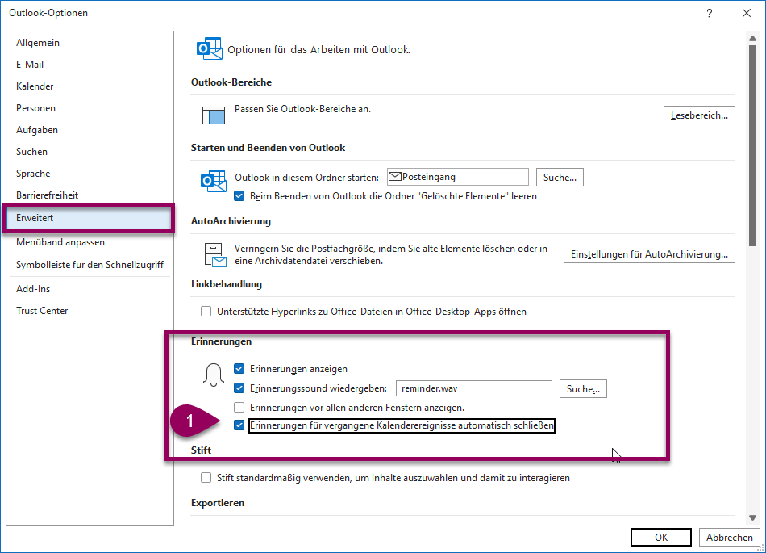Click the vertical scrollbar thumb

752,145
